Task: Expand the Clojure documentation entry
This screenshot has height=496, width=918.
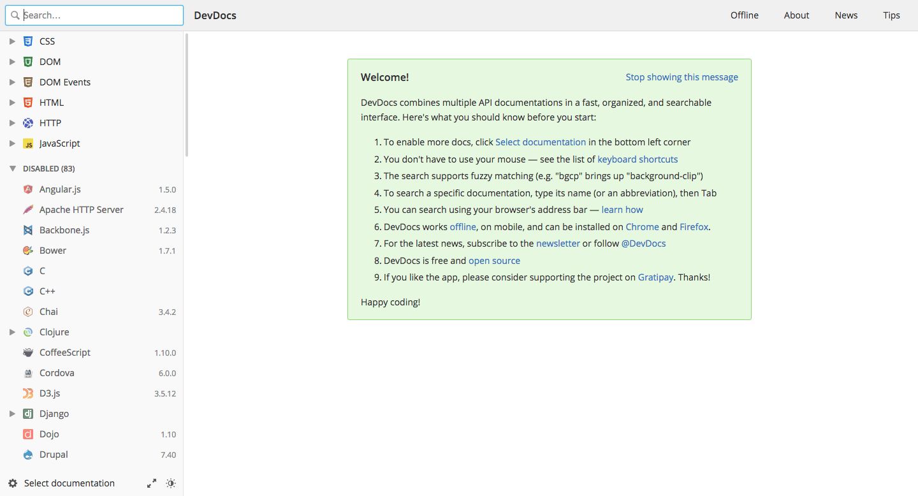Action: click(11, 332)
